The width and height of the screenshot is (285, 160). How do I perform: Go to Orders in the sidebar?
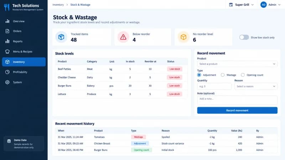click(24, 31)
